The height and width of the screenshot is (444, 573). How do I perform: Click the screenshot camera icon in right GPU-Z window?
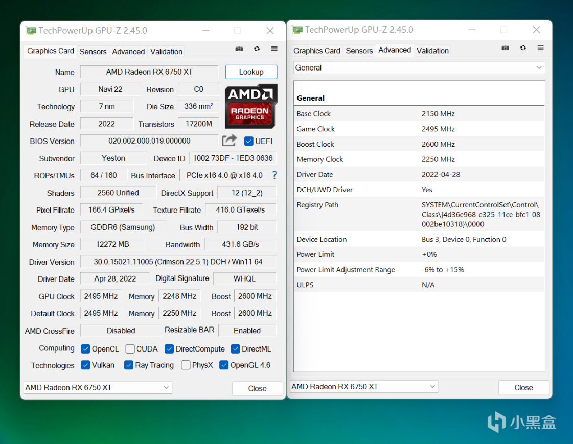pos(506,48)
